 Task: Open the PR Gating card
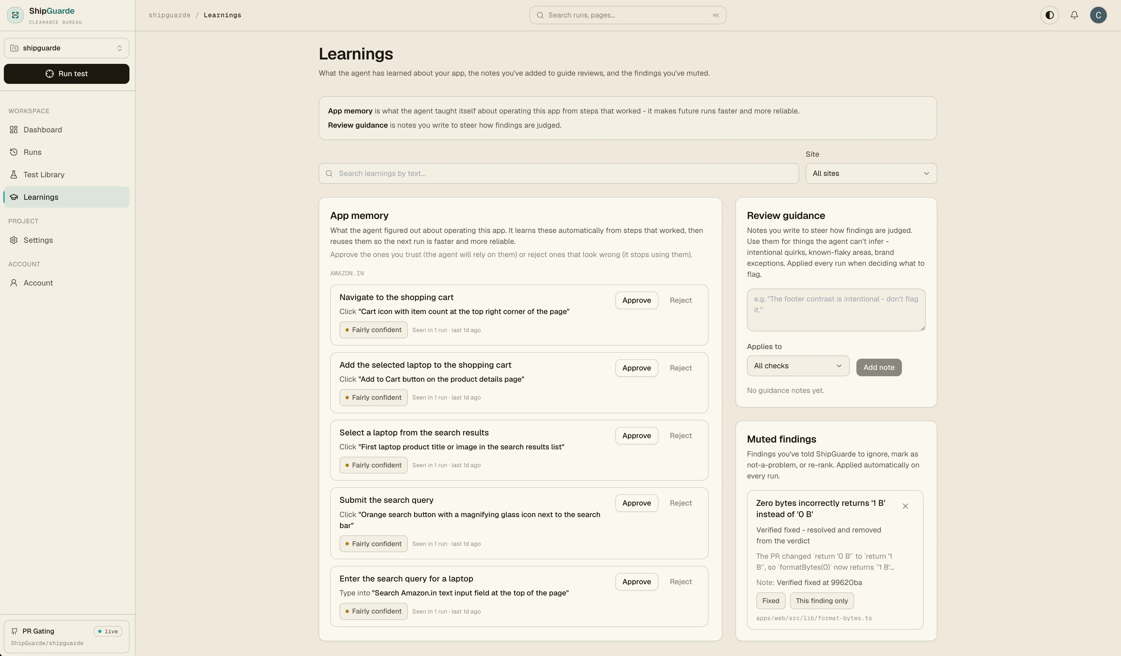pyautogui.click(x=67, y=637)
